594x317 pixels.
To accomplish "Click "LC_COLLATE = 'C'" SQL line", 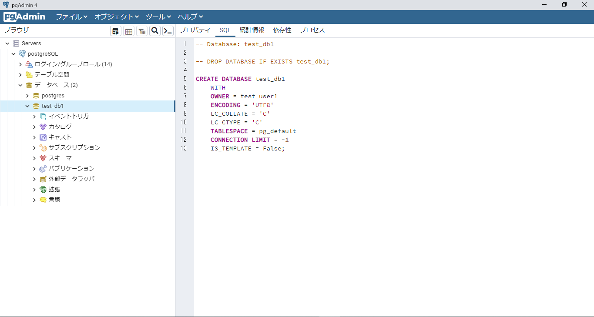I will tap(240, 113).
